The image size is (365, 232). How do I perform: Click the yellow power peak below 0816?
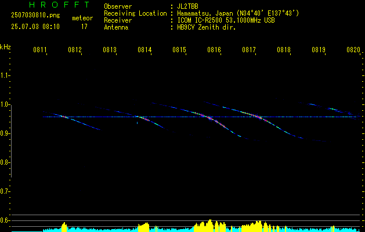coord(210,225)
